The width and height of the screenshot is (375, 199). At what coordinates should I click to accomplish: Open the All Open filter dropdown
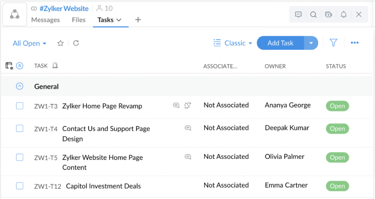coord(29,43)
